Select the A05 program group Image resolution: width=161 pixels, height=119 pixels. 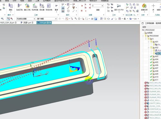tap(156, 62)
